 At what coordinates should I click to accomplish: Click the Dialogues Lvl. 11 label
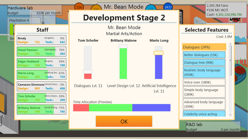pyautogui.click(x=88, y=86)
